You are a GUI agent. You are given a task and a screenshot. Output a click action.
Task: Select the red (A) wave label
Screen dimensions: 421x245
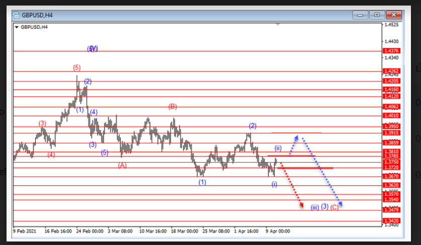[122, 165]
